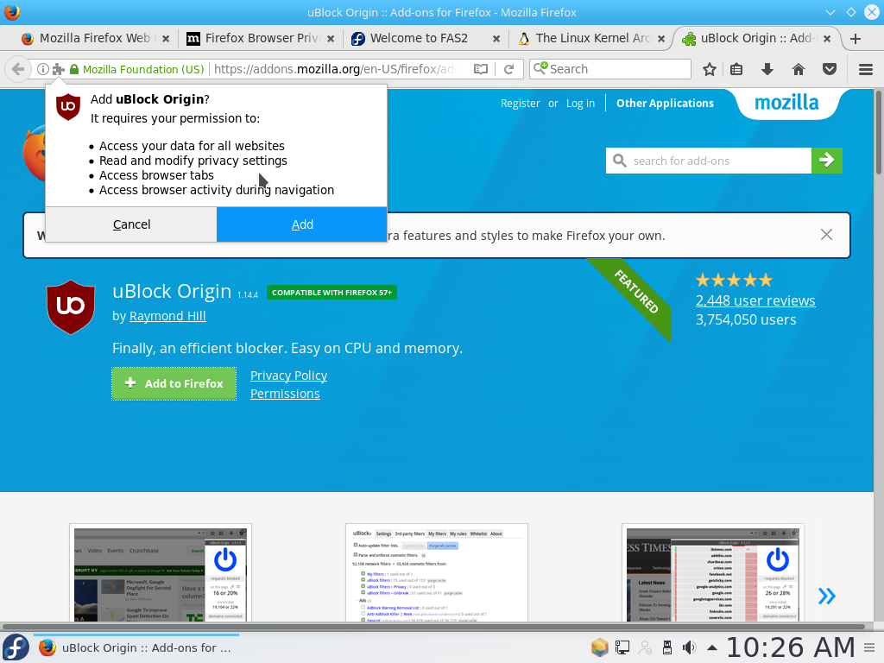Click the FEATURED ribbon
The height and width of the screenshot is (663, 884).
(x=636, y=292)
